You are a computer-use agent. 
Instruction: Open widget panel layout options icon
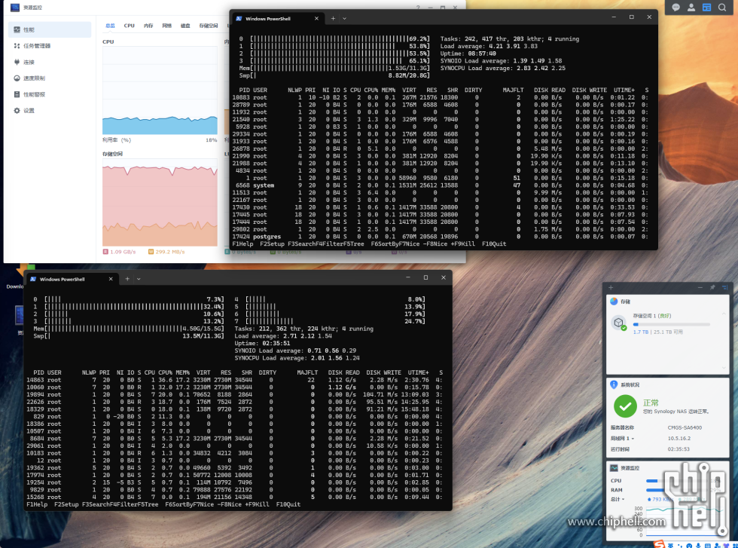724,287
